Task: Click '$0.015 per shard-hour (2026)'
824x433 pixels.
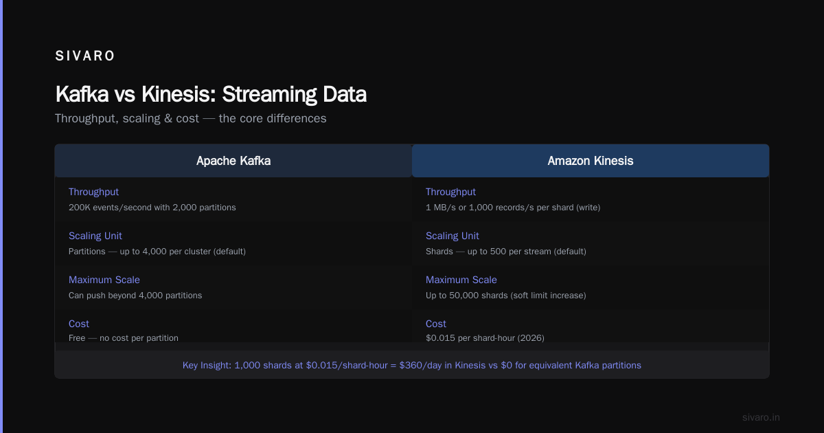Action: [485, 338]
